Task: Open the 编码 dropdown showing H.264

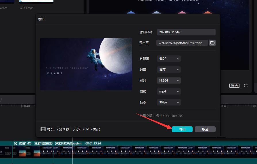Action: pyautogui.click(x=169, y=80)
